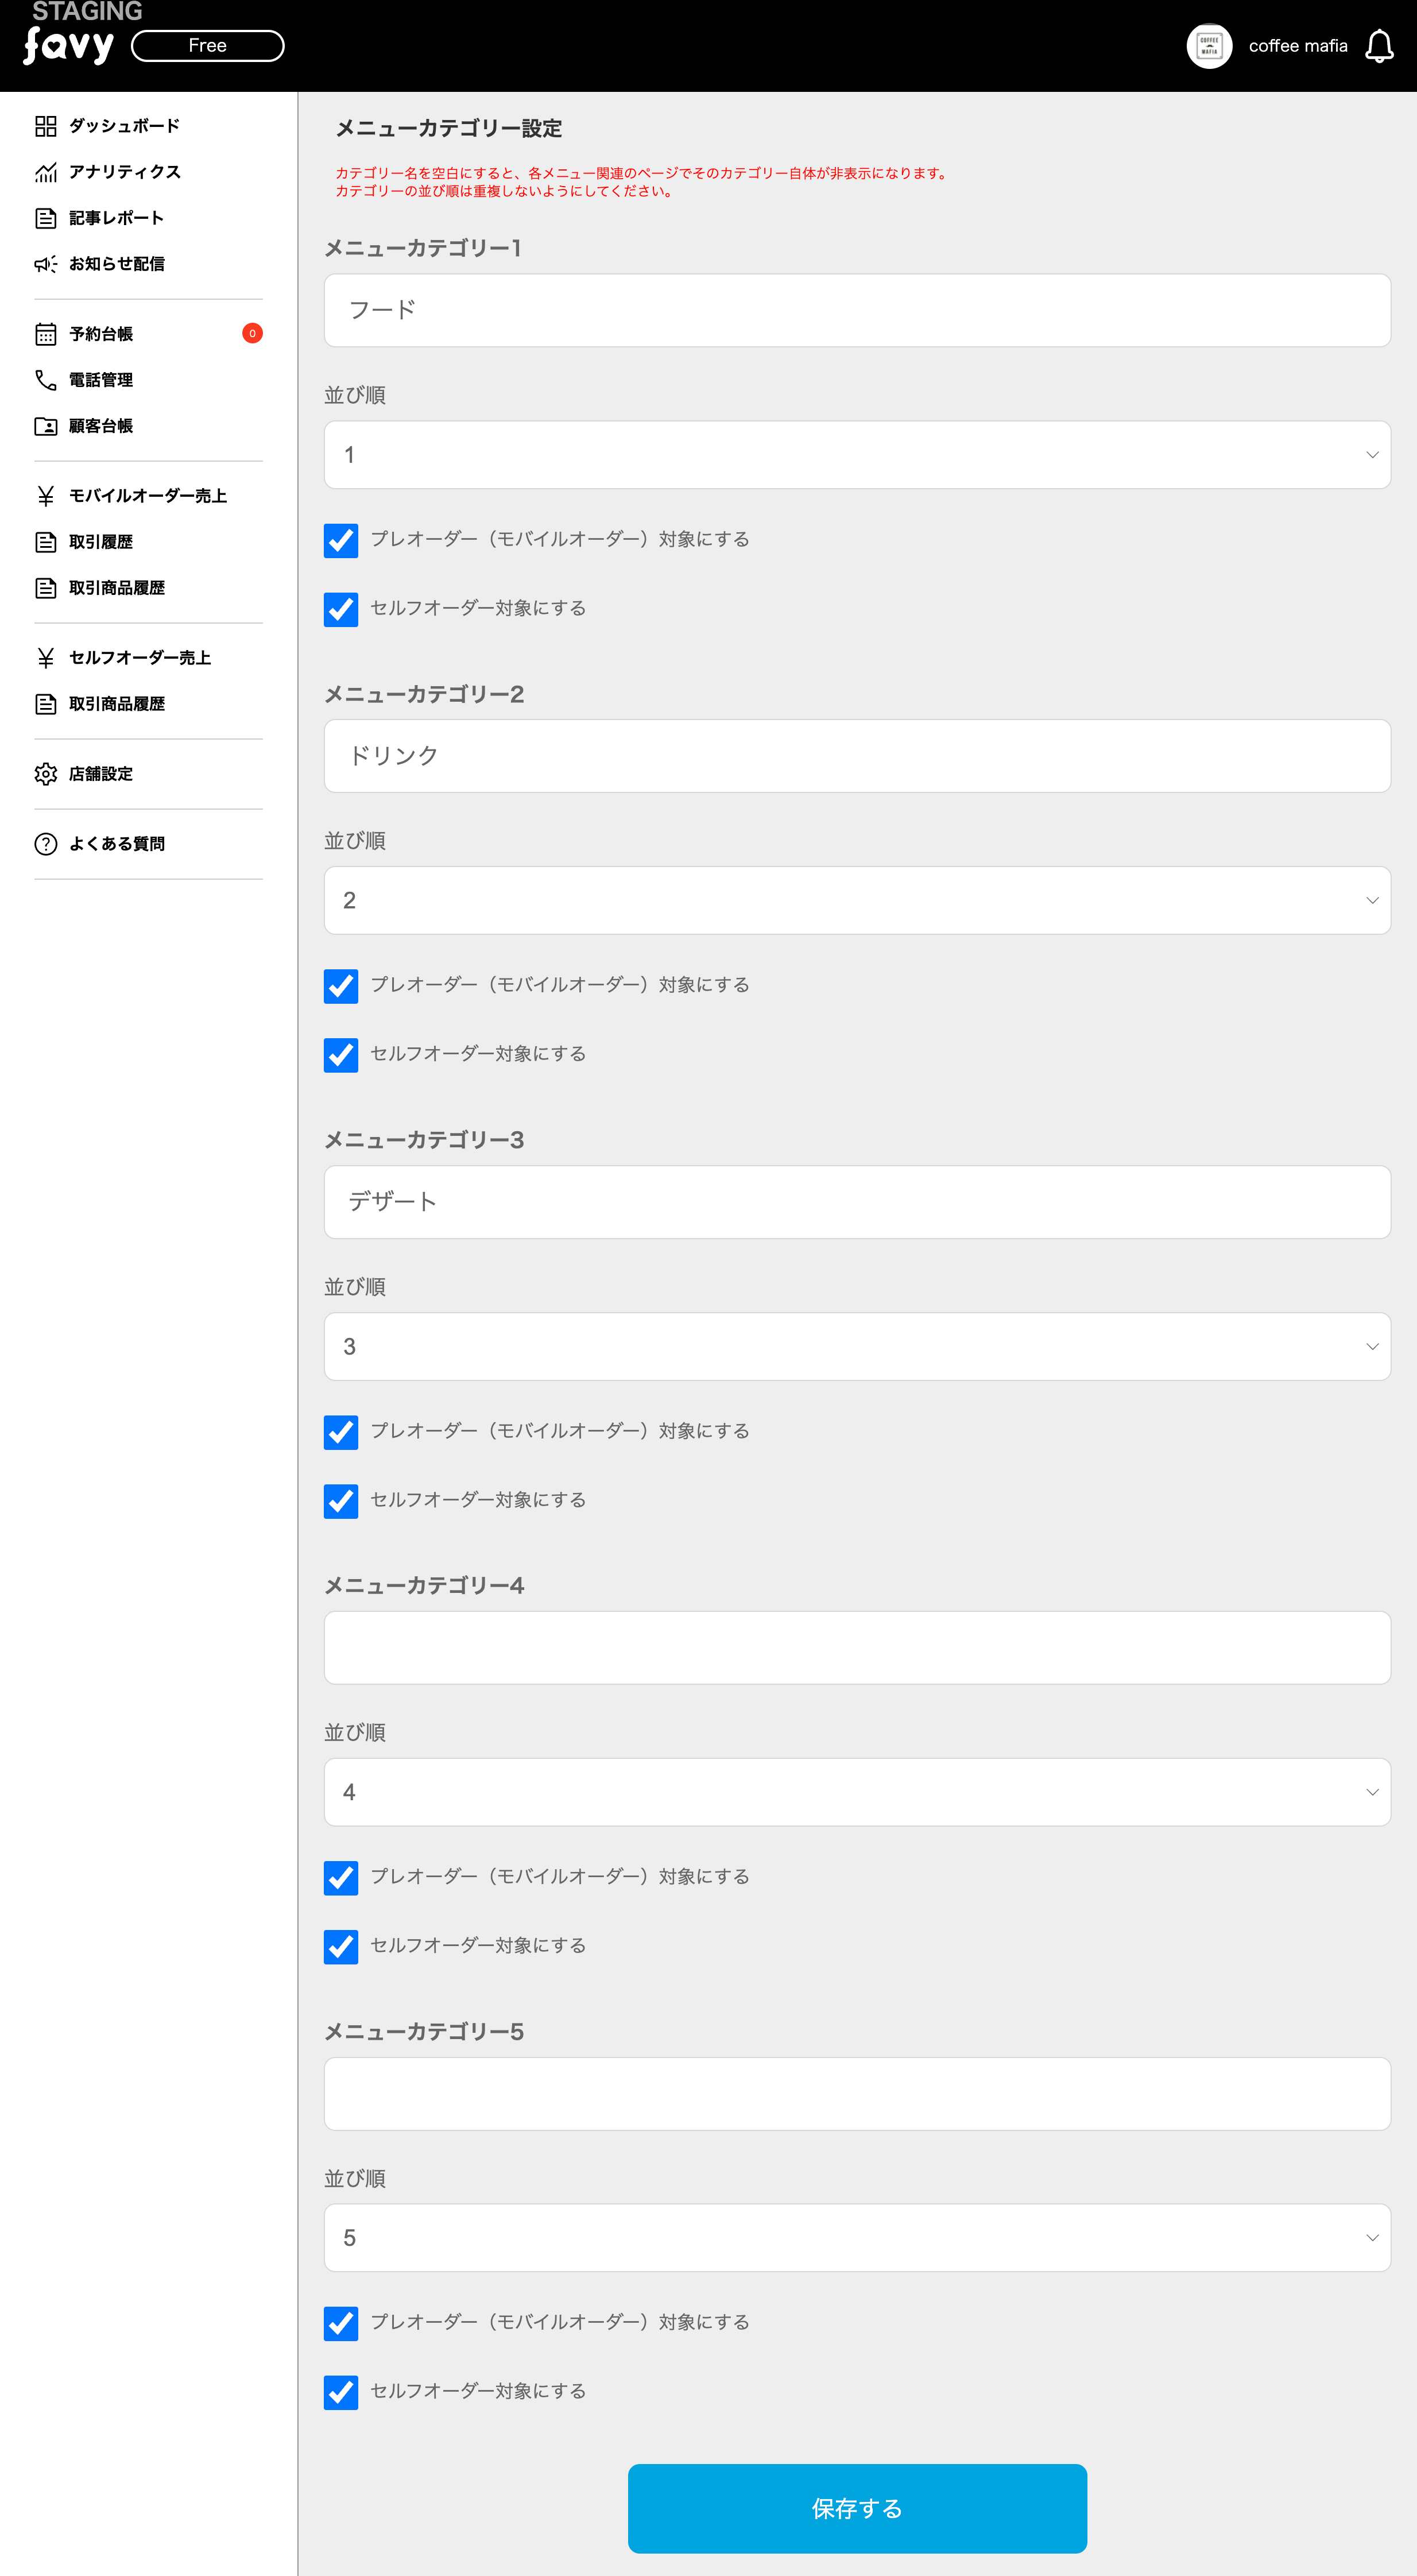1417x2576 pixels.
Task: Open the 並び順 dropdown showing 1
Action: 857,455
